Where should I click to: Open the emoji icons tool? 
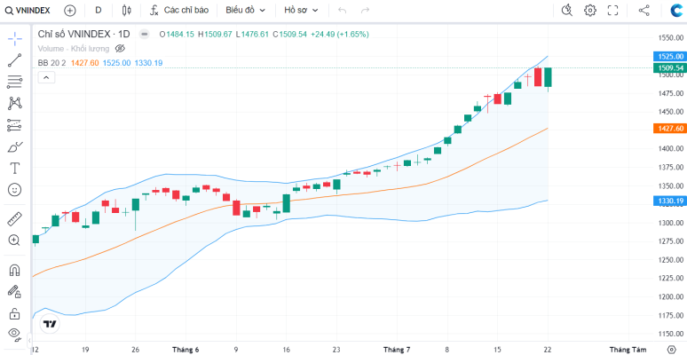[15, 190]
